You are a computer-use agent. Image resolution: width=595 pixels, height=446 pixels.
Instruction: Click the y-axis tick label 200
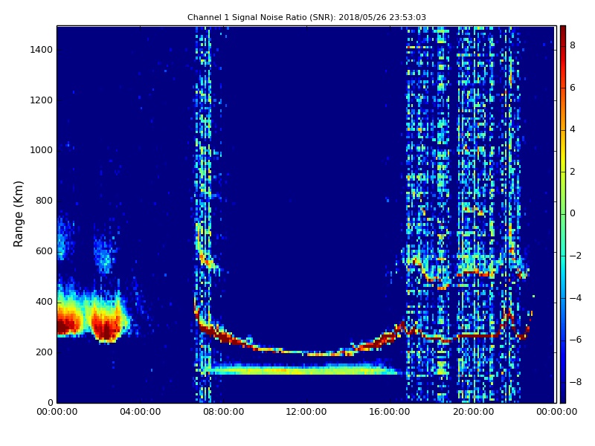(x=44, y=352)
